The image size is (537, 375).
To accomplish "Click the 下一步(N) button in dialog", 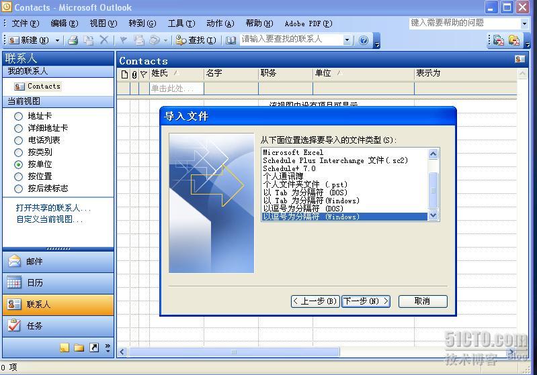I will [366, 301].
